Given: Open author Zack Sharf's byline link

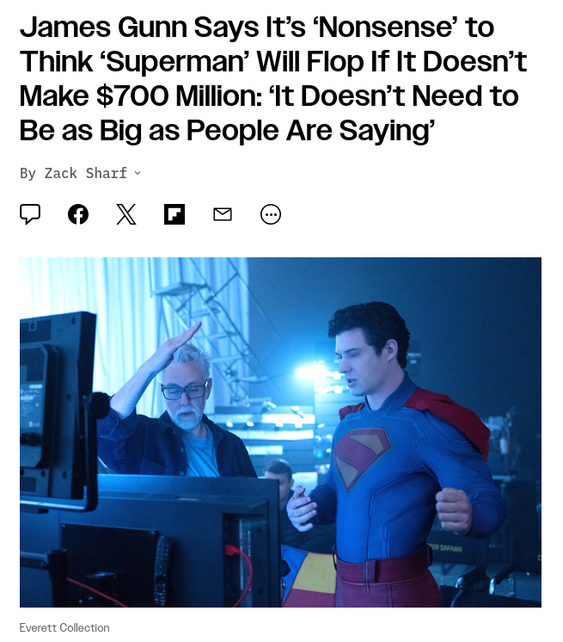Looking at the screenshot, I should [85, 173].
